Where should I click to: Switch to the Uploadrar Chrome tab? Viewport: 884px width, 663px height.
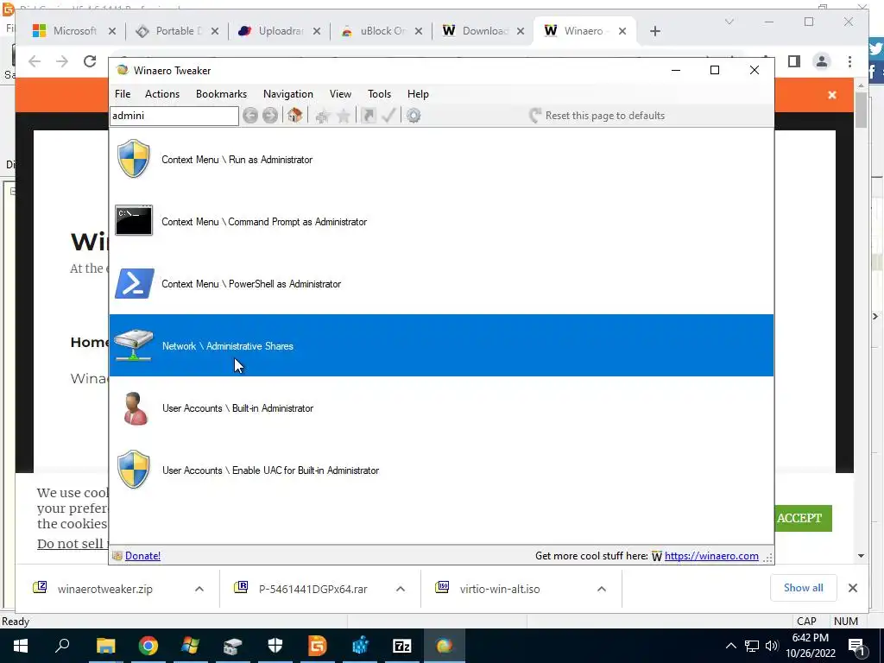(x=279, y=31)
